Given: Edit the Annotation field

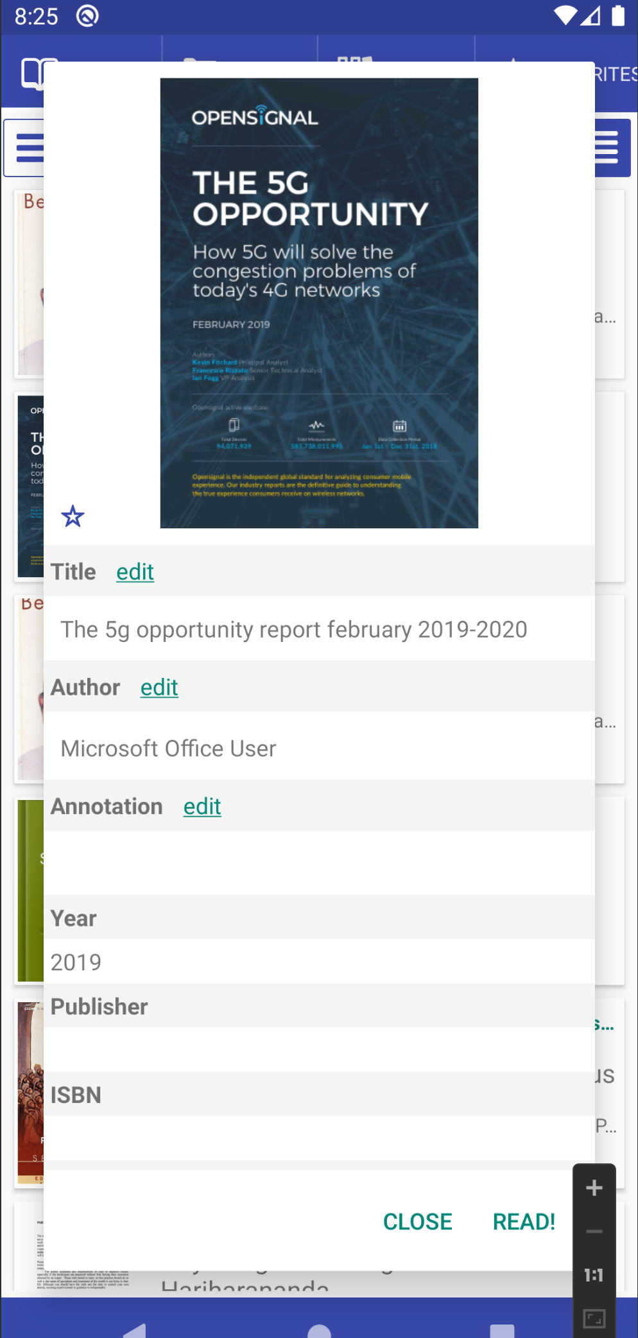Looking at the screenshot, I should point(202,806).
